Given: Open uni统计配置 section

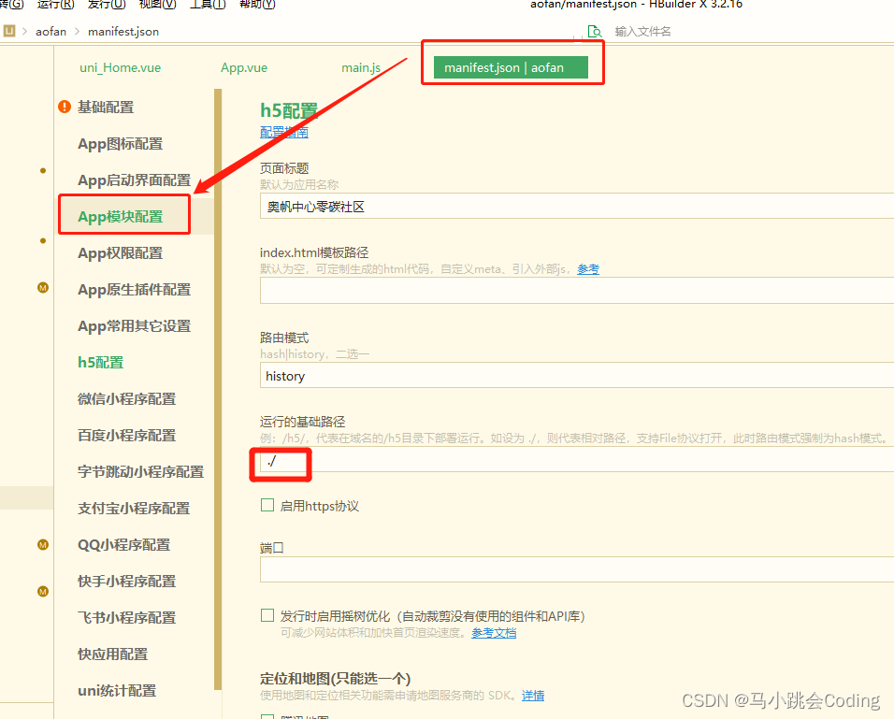Looking at the screenshot, I should [x=117, y=691].
